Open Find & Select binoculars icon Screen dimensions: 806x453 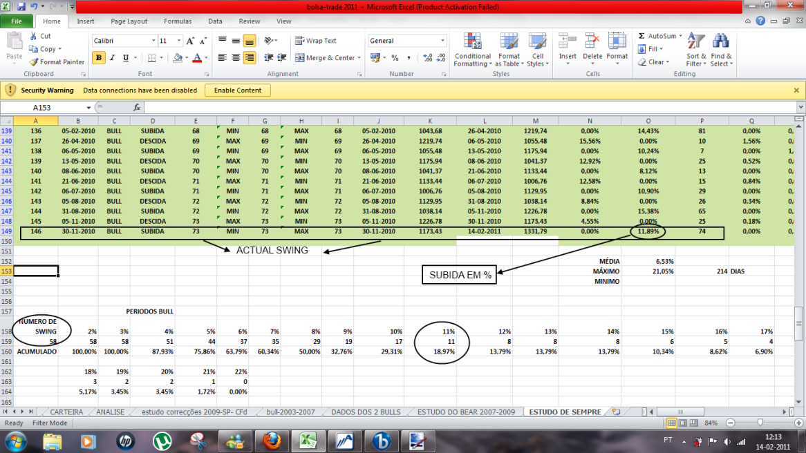[721, 41]
